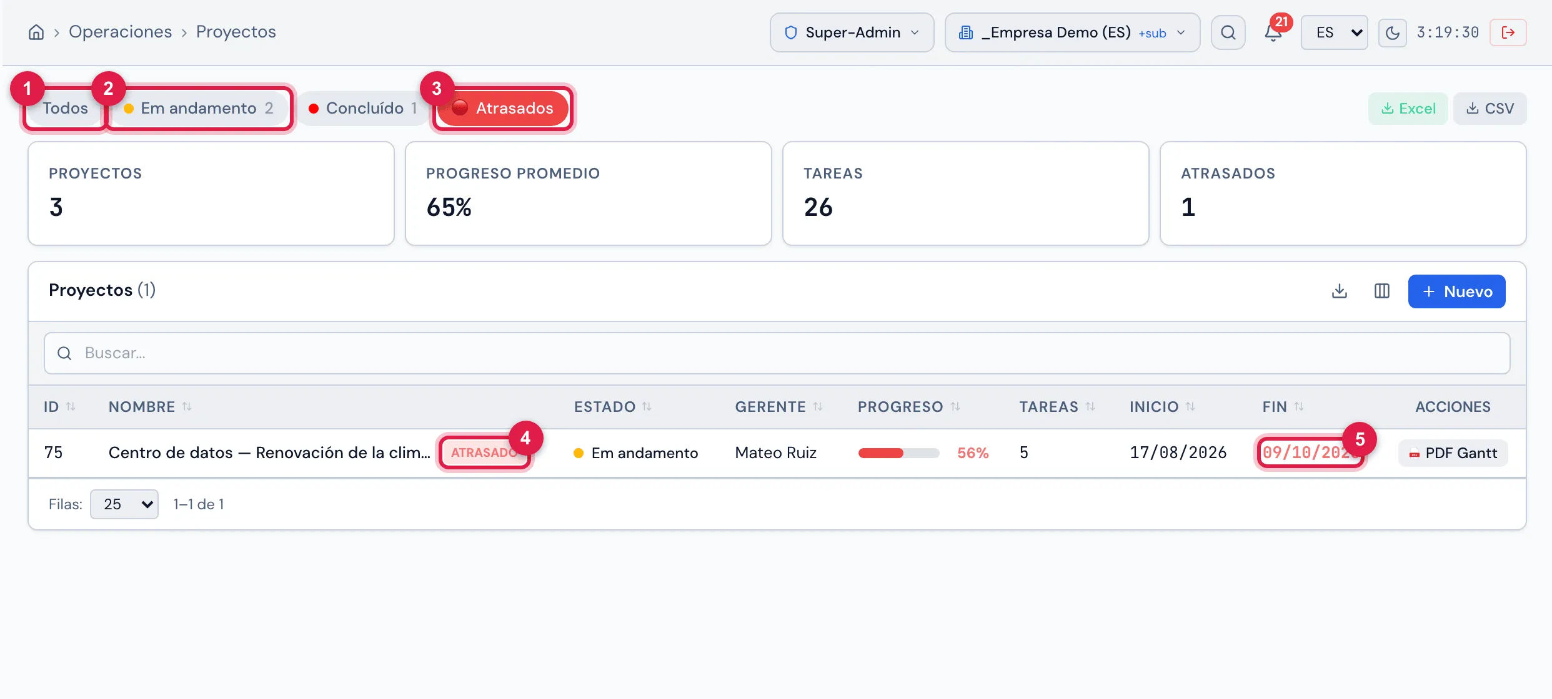This screenshot has width=1552, height=699.
Task: Select the Atrasados filter tab
Action: (503, 108)
